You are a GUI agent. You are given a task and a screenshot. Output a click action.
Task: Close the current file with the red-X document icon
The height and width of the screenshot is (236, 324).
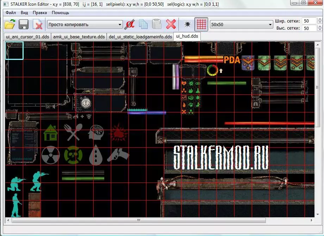[x=38, y=24]
